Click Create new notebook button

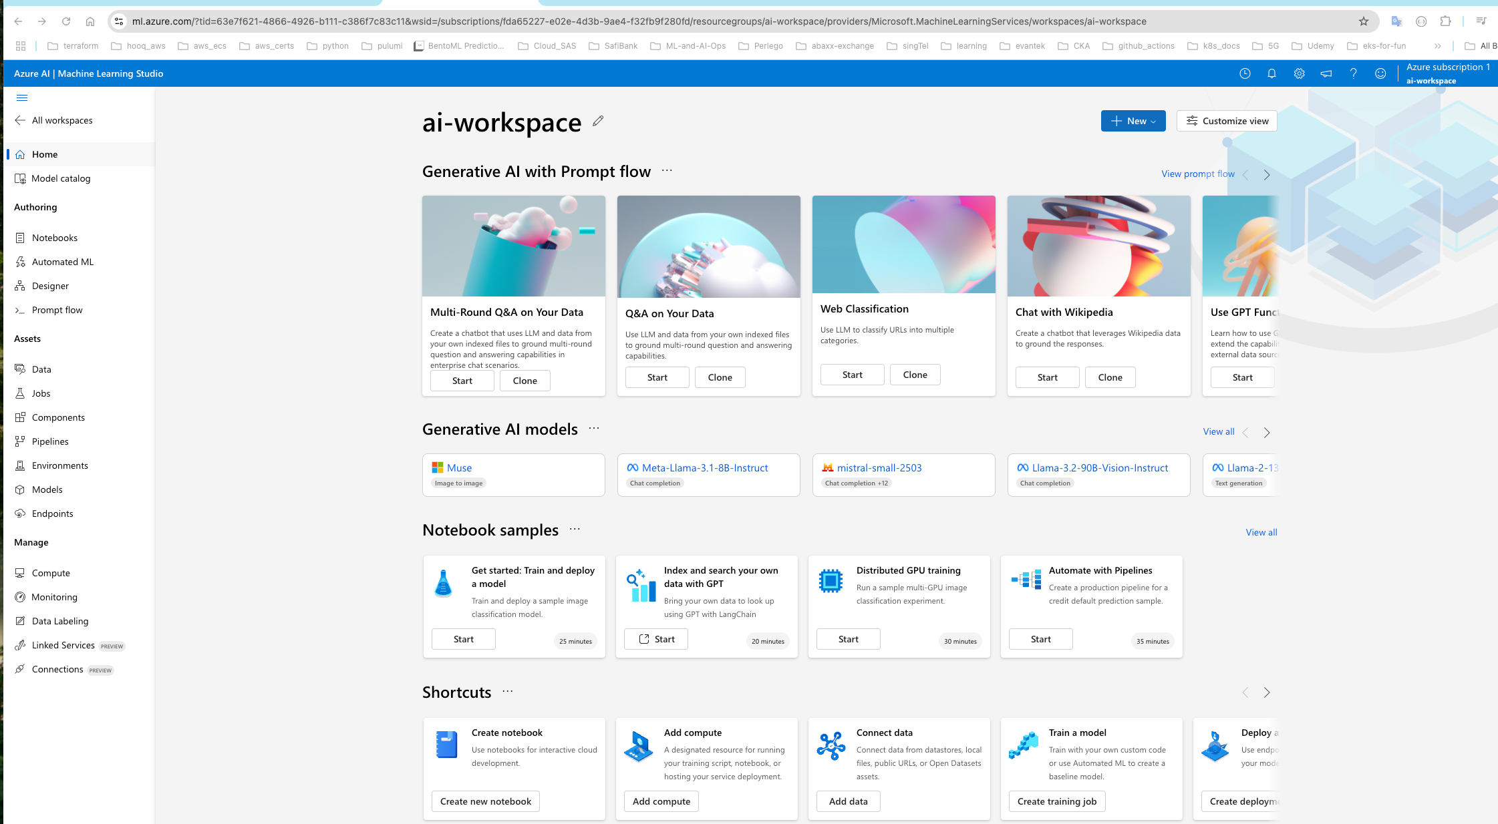[x=486, y=801]
